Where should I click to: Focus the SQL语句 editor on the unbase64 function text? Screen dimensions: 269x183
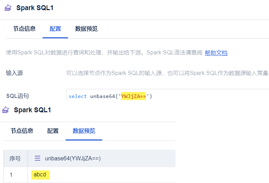coord(103,96)
